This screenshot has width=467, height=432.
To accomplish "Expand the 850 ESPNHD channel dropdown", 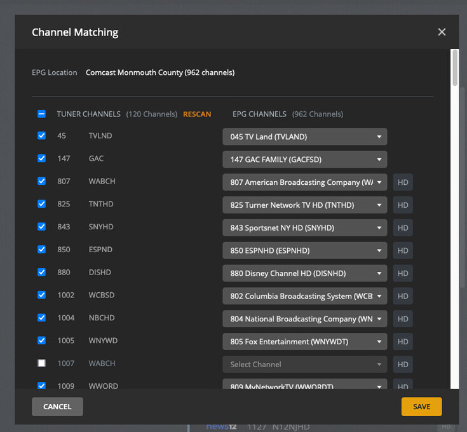I will [x=304, y=251].
